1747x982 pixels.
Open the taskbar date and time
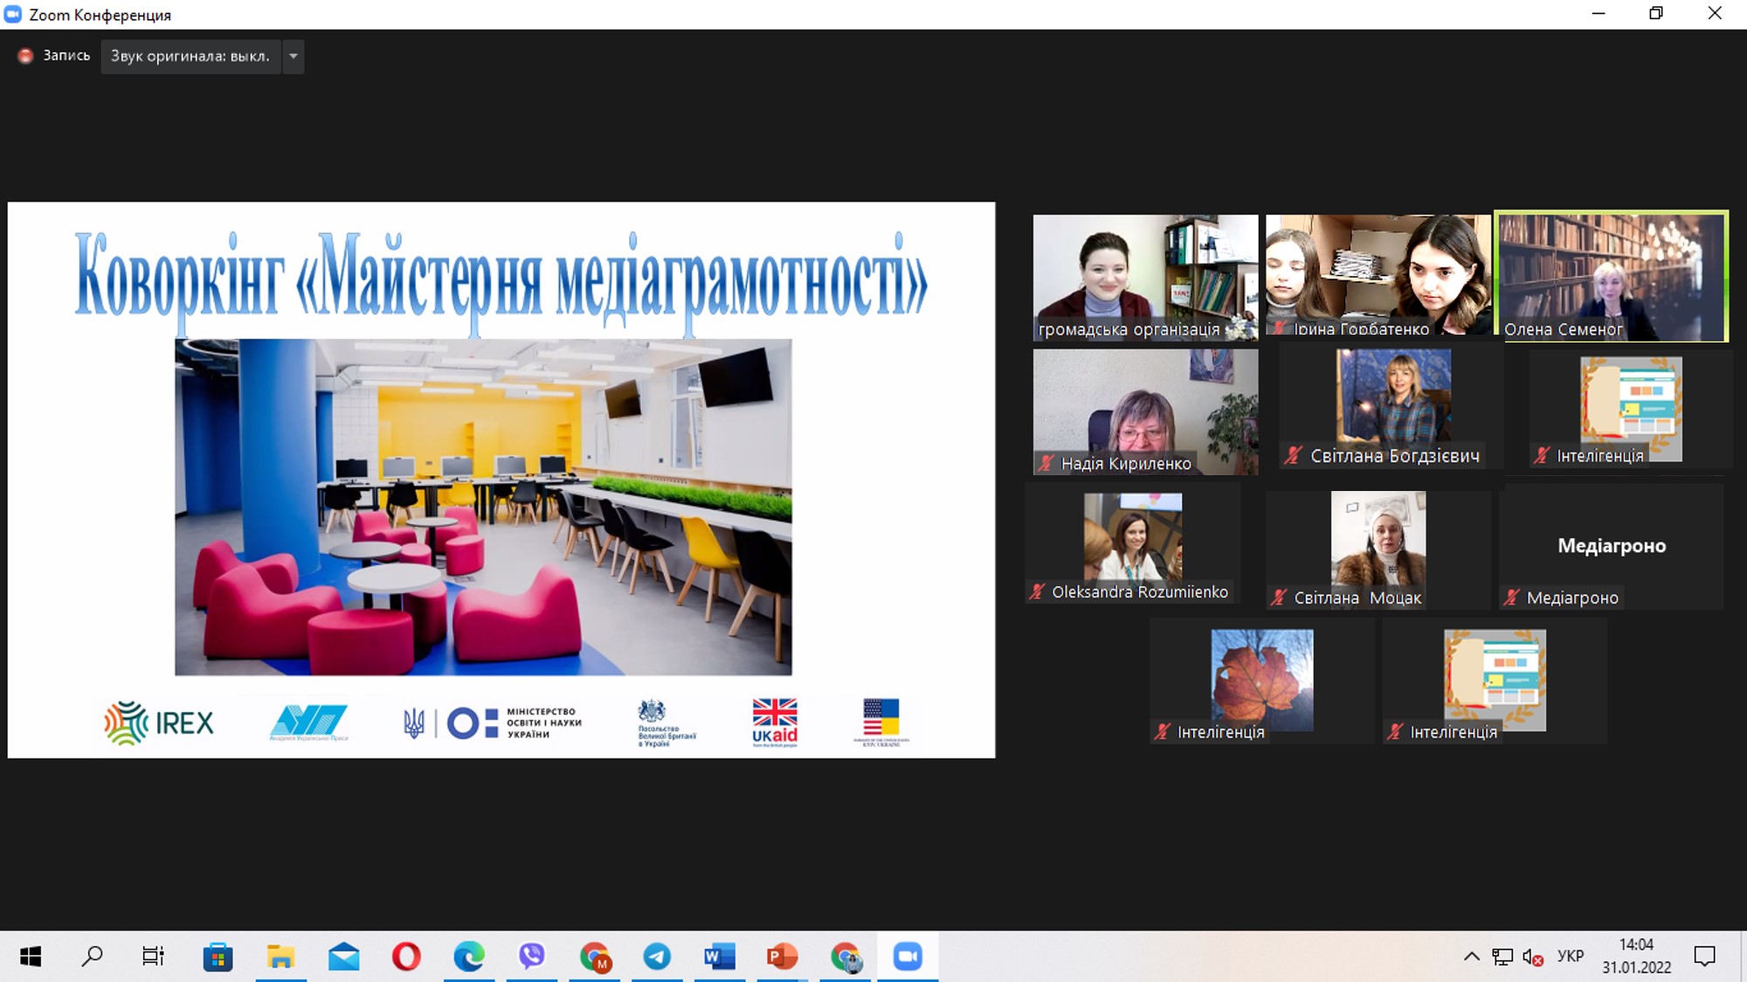coord(1636,957)
